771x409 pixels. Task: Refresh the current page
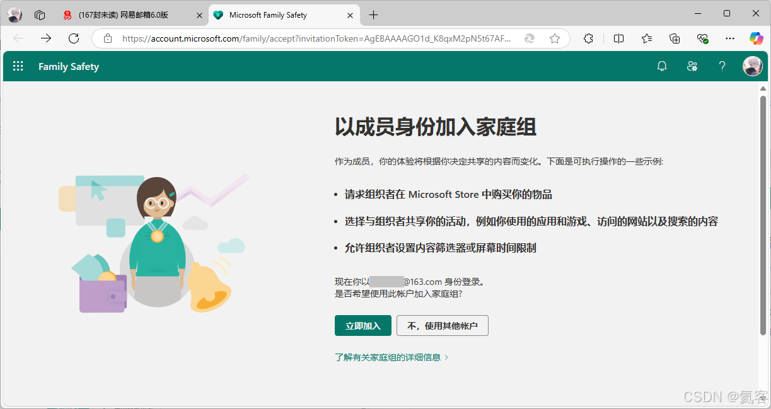[x=74, y=38]
